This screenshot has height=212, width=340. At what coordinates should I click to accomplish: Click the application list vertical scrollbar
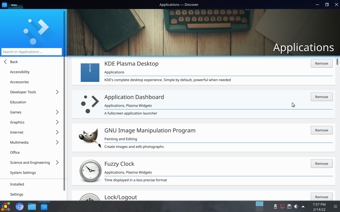pyautogui.click(x=337, y=62)
